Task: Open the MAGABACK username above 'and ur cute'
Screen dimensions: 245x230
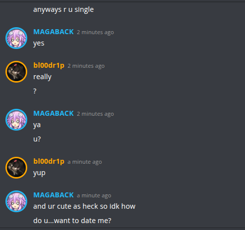Action: pos(53,195)
